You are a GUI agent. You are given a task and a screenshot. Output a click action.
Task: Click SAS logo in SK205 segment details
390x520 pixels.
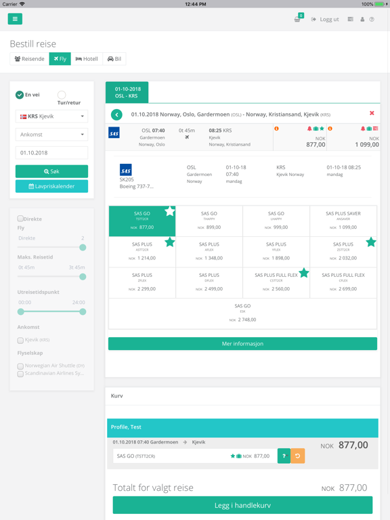click(x=125, y=169)
